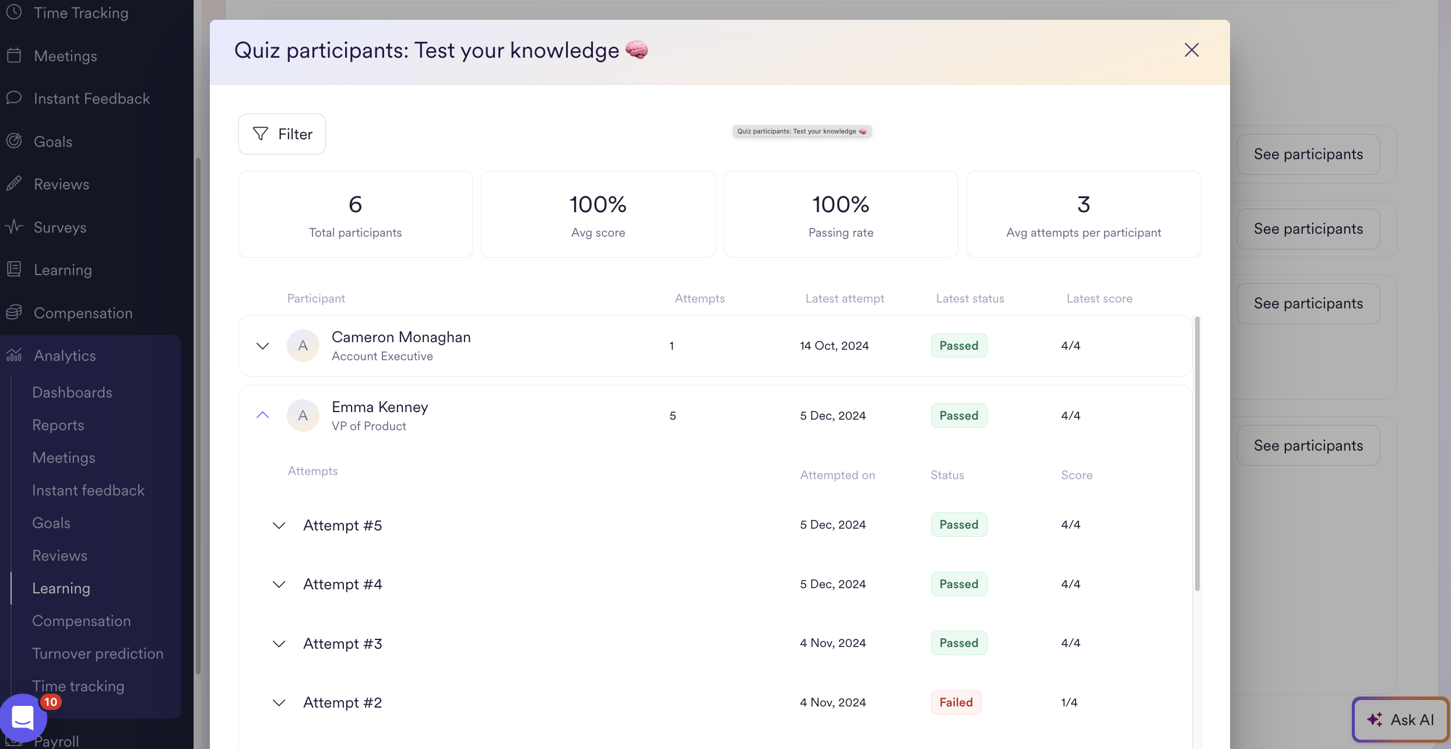
Task: Collapse Emma Kenney's attempts list
Action: (x=263, y=416)
